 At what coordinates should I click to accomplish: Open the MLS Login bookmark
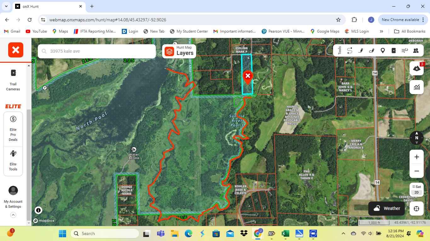pos(357,31)
